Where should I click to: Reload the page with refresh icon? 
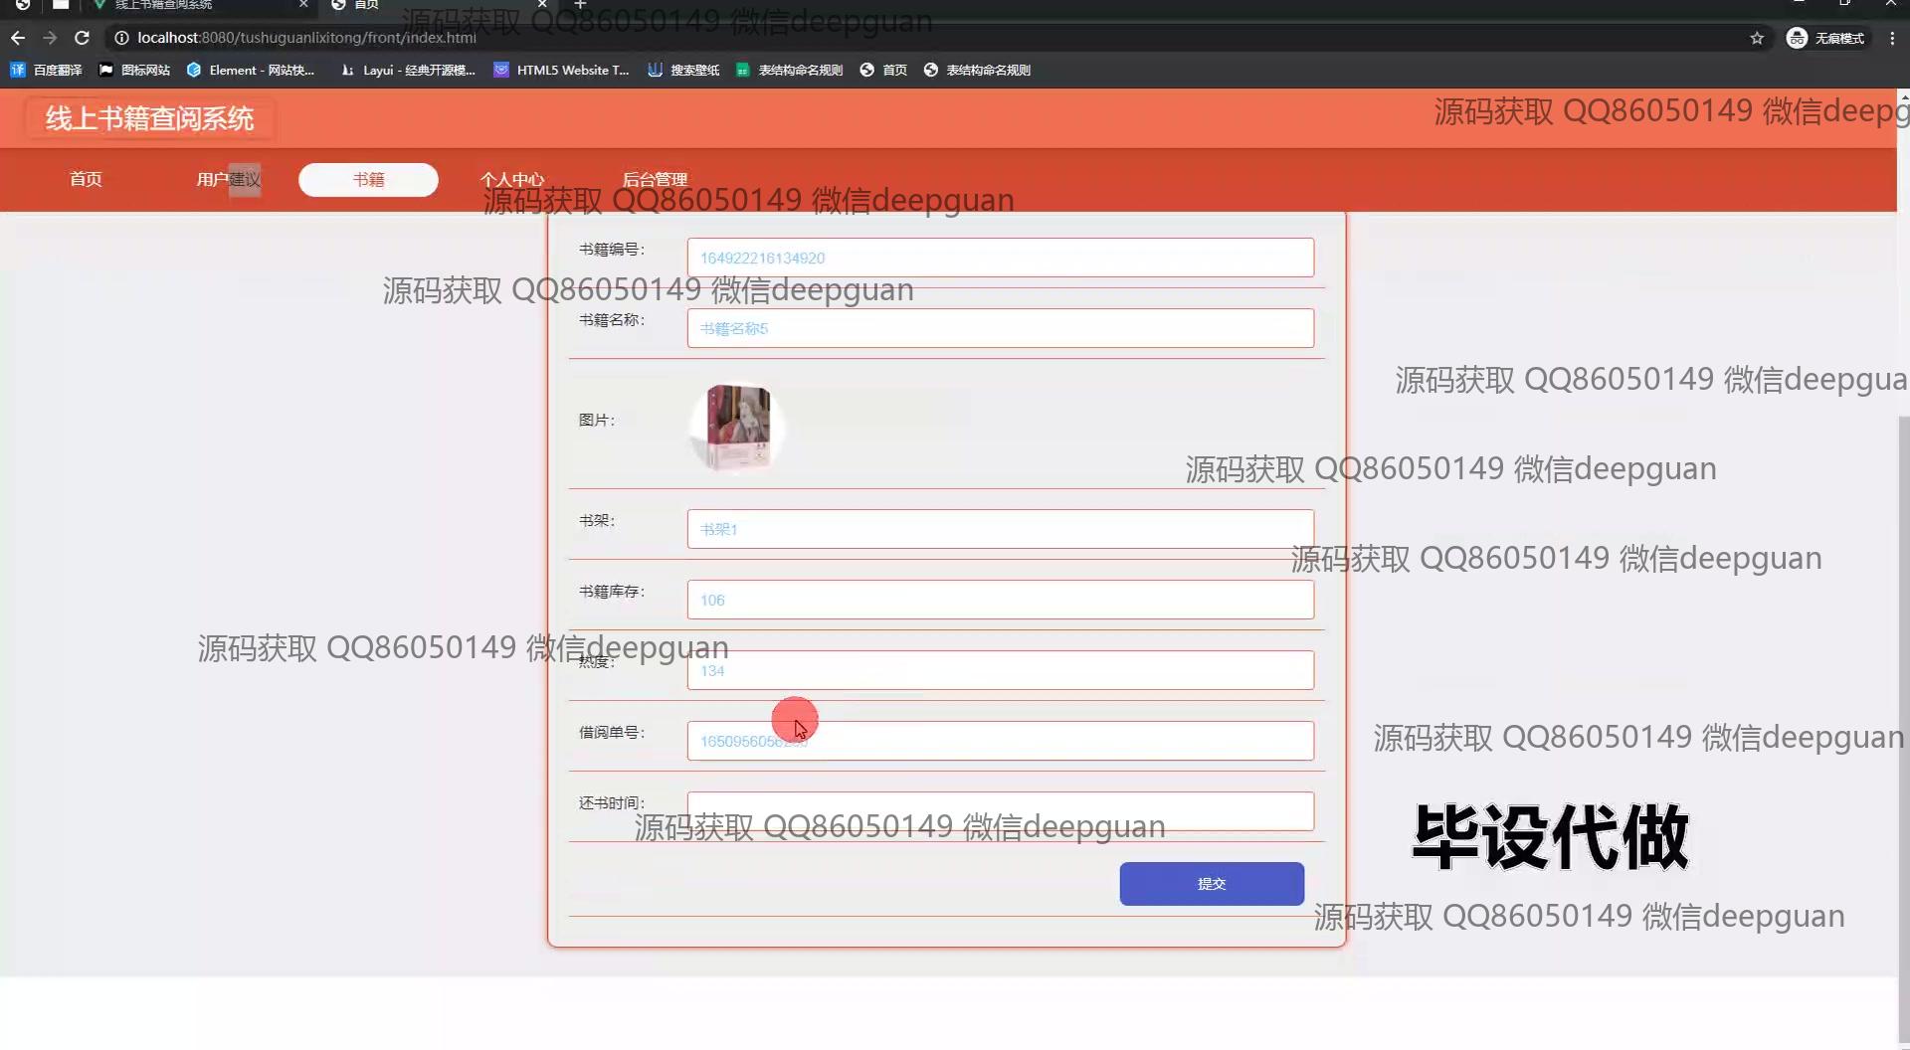pos(83,38)
